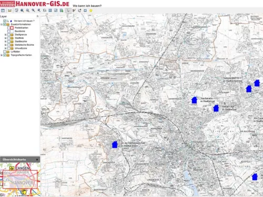The image size is (263, 197).
Task: Select the Stadtteile layer name
Action: (19, 38)
